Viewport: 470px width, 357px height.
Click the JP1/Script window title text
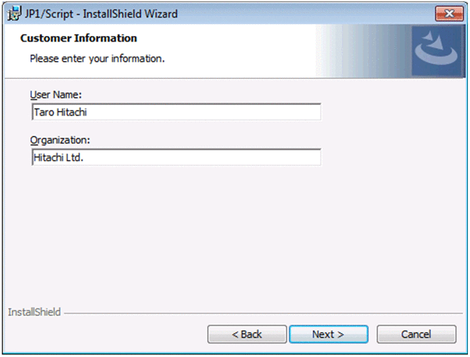coord(101,14)
